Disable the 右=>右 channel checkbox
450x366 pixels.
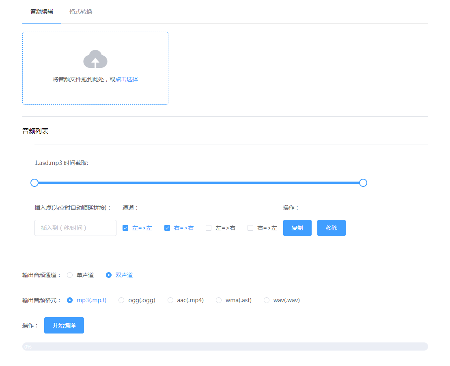167,228
